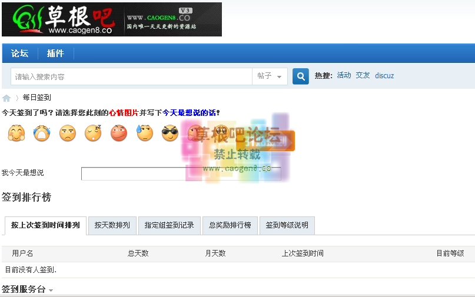
Task: Click the discuz hot search link
Action: click(384, 76)
